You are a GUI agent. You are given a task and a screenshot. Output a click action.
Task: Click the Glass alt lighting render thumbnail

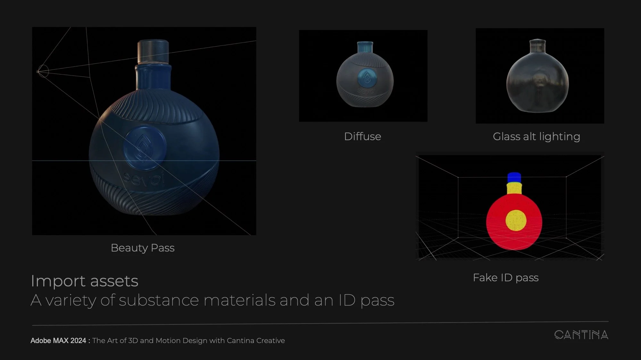tap(540, 76)
